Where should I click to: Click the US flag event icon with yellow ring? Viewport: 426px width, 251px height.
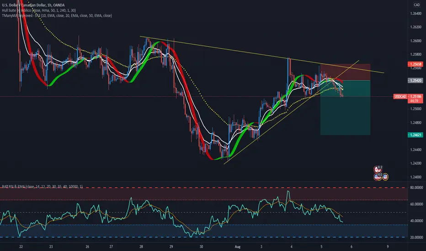tap(385, 177)
